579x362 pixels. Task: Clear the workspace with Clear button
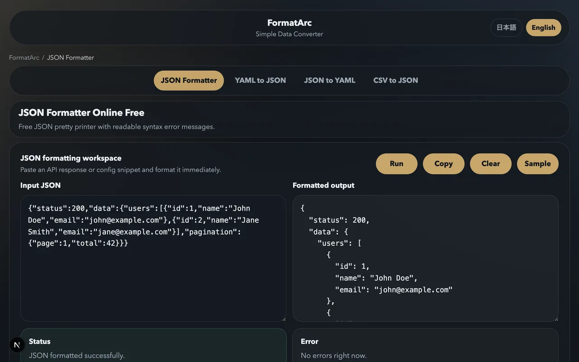click(x=490, y=164)
